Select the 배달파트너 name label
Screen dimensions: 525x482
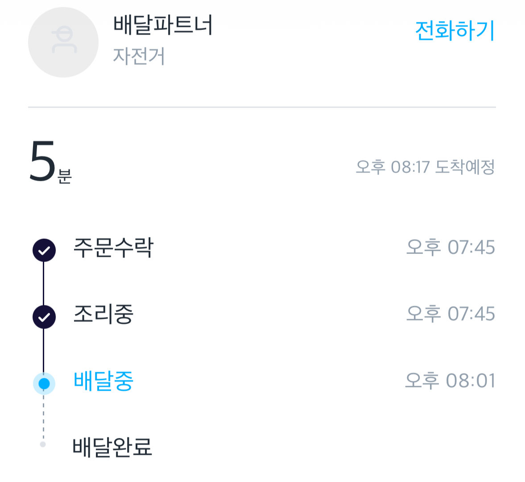pyautogui.click(x=163, y=25)
